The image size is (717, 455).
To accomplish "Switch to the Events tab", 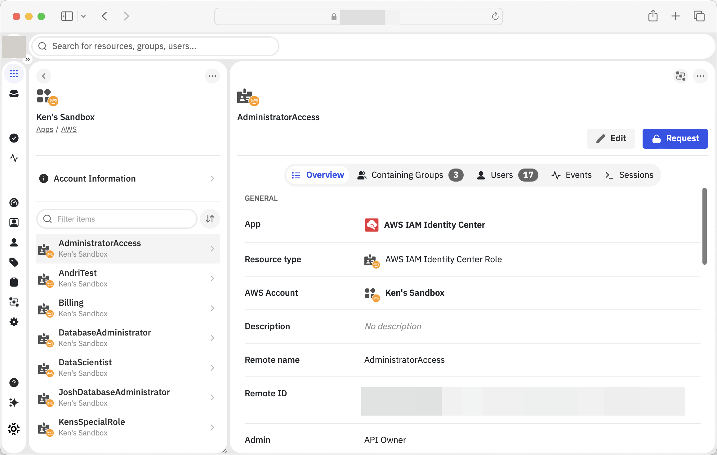I will [x=572, y=175].
